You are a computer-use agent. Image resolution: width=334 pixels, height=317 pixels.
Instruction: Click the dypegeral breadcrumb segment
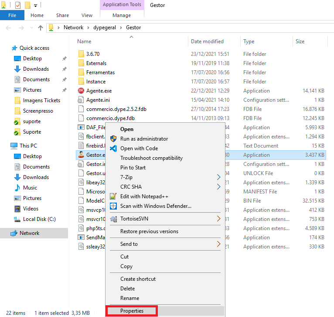coord(105,28)
